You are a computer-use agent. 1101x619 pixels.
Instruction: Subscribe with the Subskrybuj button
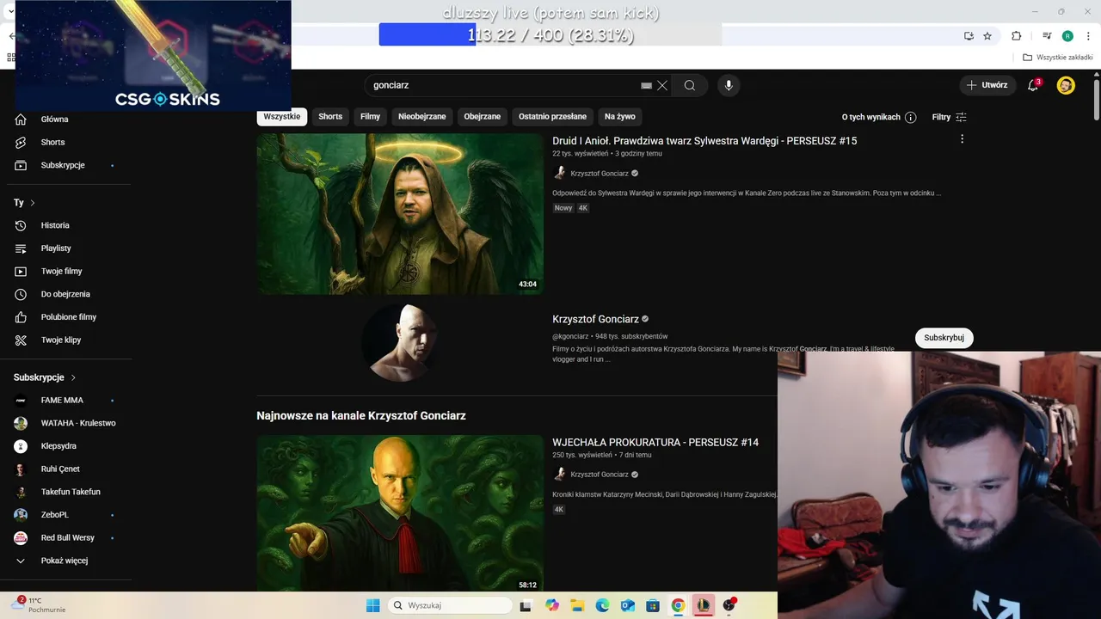point(944,338)
